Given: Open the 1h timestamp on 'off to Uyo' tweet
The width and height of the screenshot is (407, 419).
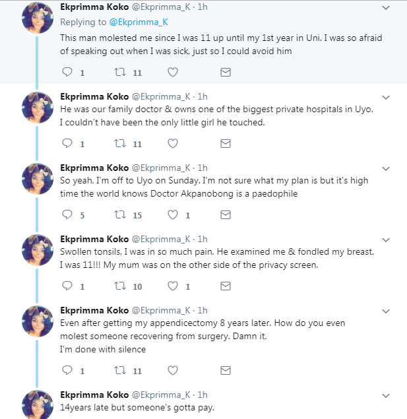Looking at the screenshot, I should [203, 168].
